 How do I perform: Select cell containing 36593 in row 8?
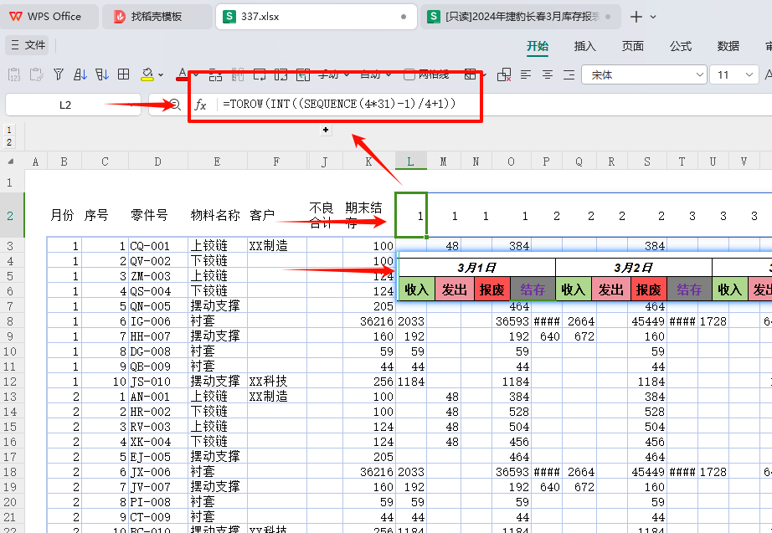(x=511, y=320)
